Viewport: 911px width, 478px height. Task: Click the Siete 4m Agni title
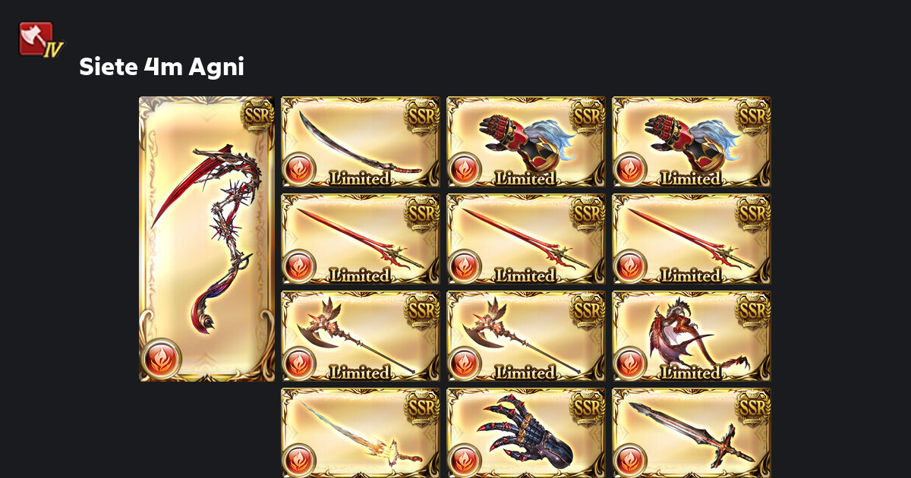tap(162, 67)
